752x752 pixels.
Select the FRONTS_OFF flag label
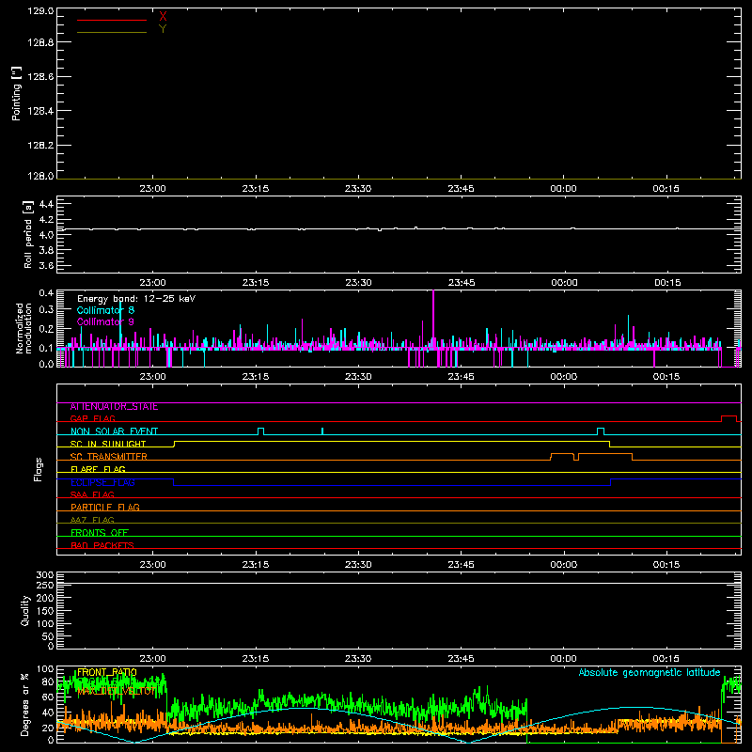(100, 533)
